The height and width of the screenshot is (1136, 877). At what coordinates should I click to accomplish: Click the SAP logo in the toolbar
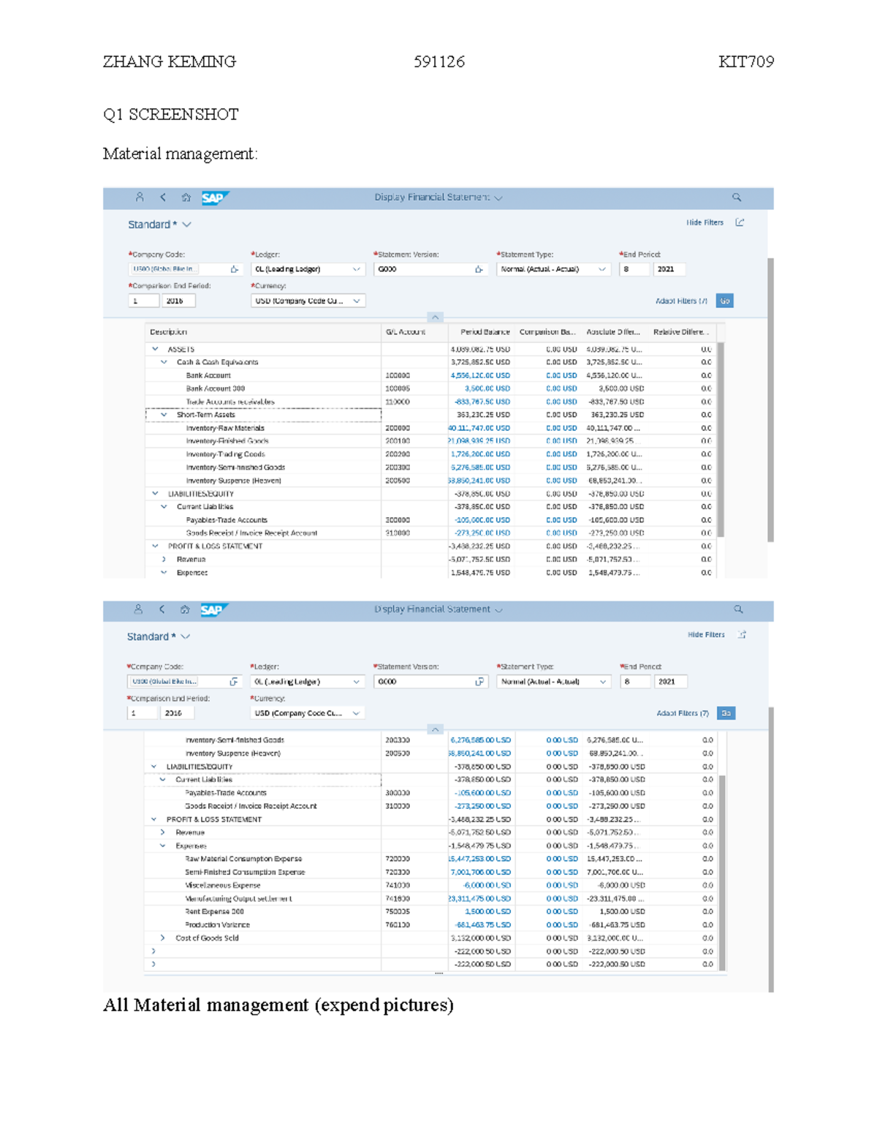click(x=213, y=197)
